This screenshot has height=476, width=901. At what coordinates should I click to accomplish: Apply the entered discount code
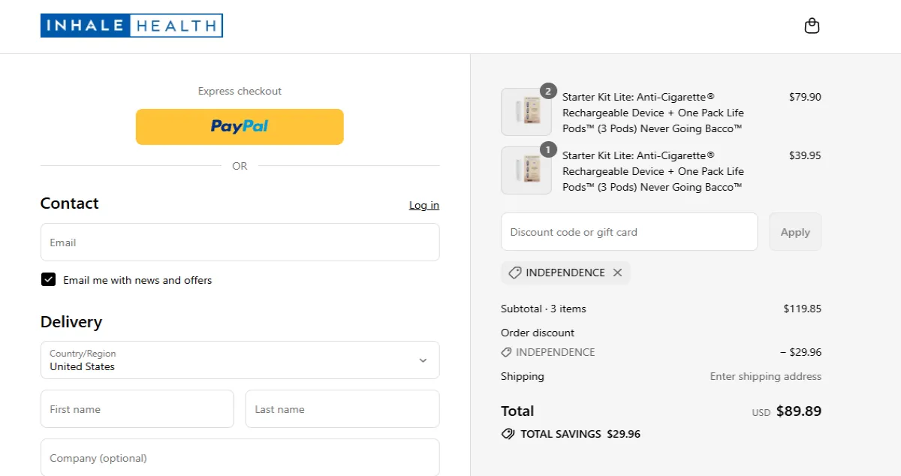[x=794, y=232]
